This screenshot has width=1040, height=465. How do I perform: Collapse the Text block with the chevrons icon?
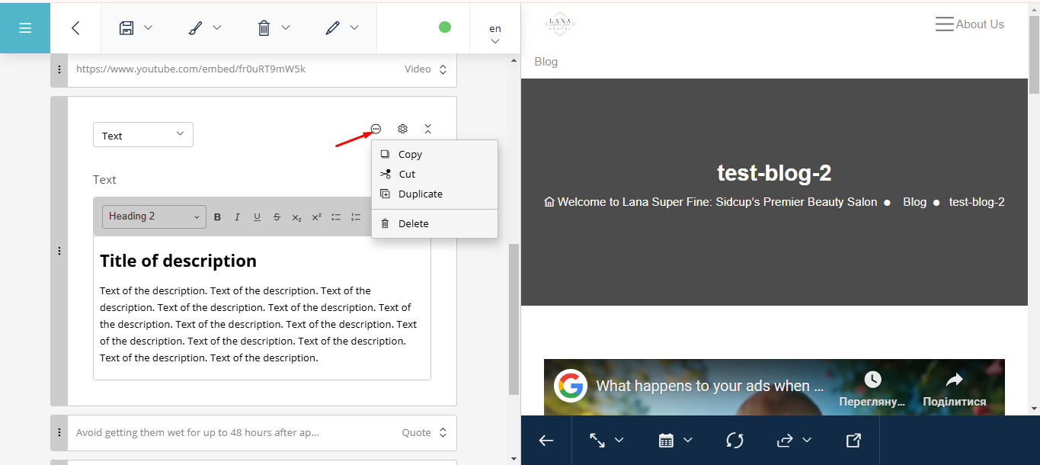(x=427, y=129)
